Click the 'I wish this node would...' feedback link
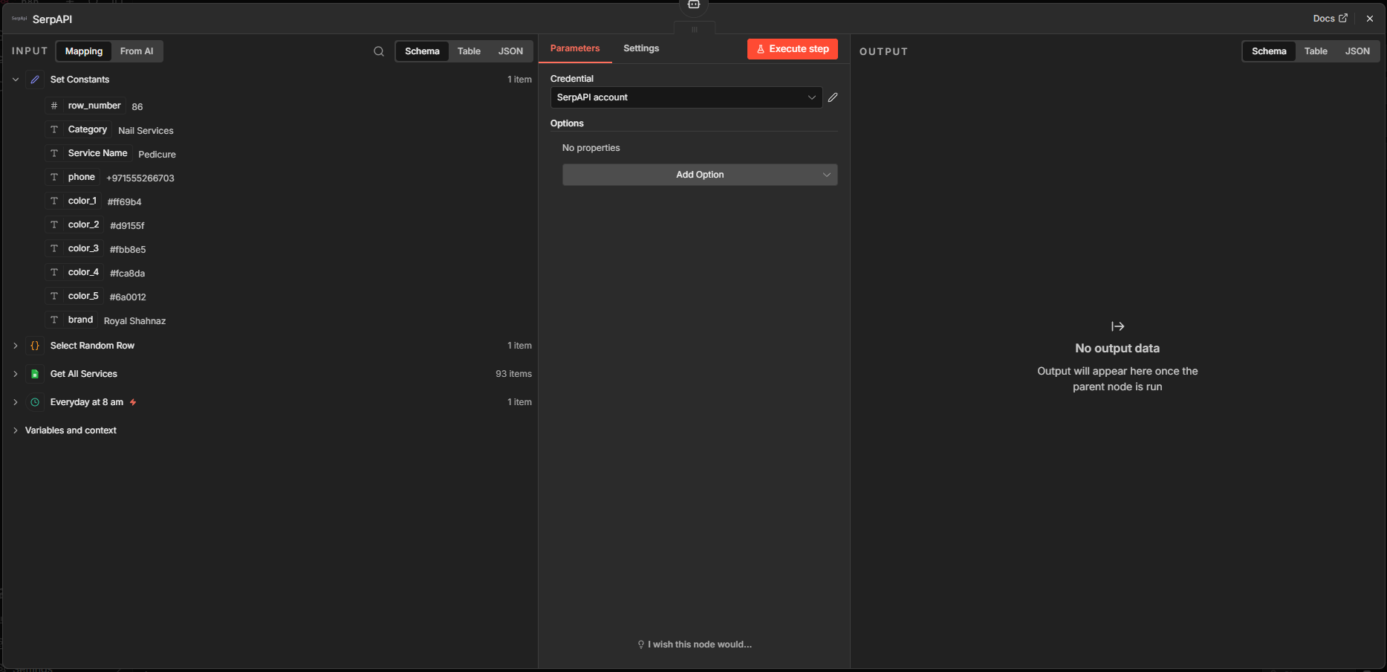 (x=695, y=644)
